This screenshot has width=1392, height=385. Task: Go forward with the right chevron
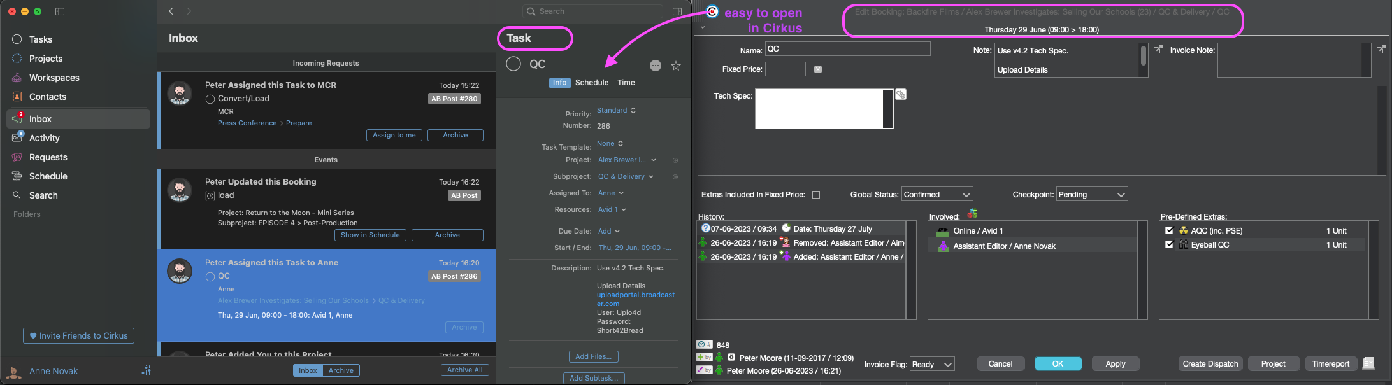[x=189, y=11]
